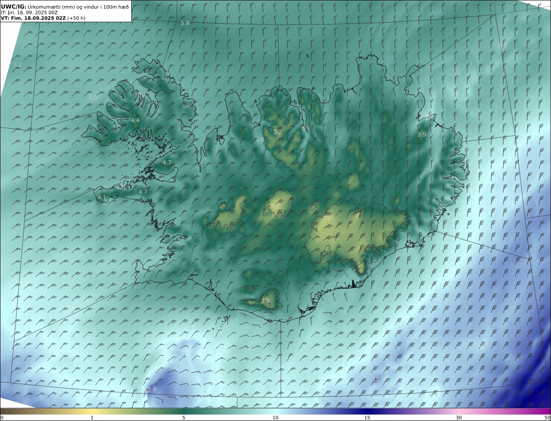
Task: Click the 15 tick label on the colorbar
Action: 367,418
